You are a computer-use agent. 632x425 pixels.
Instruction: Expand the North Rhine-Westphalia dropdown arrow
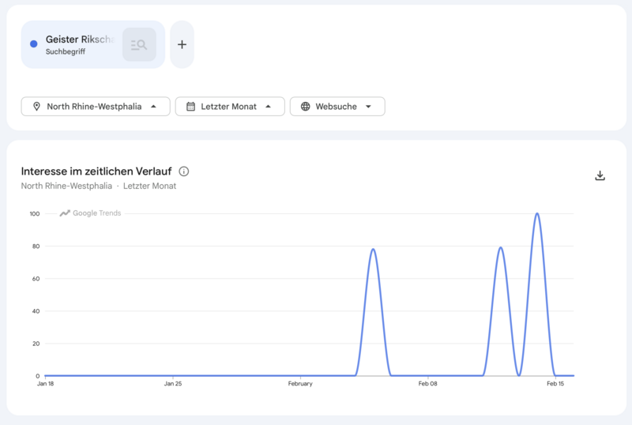tap(153, 107)
